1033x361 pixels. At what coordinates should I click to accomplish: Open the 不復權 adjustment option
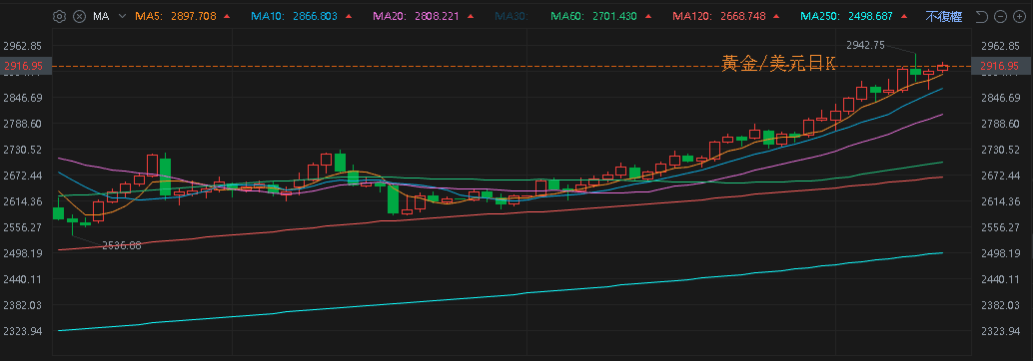(943, 16)
